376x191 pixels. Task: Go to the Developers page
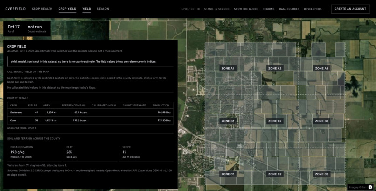[x=313, y=9]
